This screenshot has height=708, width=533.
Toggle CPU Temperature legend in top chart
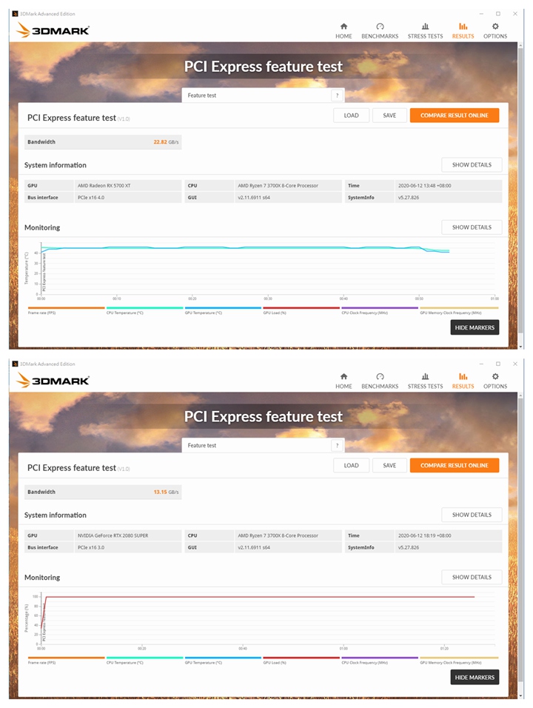click(x=144, y=310)
